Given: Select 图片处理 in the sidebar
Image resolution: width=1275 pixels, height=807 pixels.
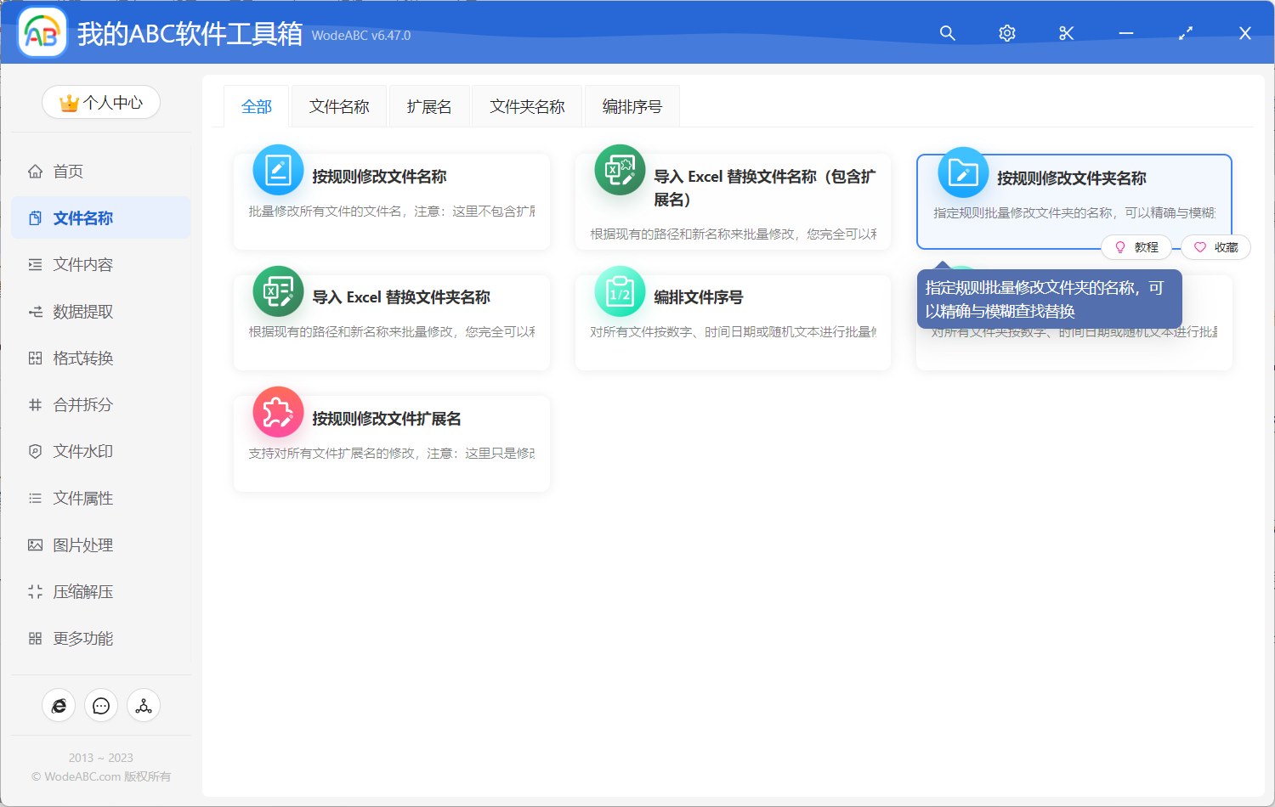Looking at the screenshot, I should pyautogui.click(x=82, y=545).
